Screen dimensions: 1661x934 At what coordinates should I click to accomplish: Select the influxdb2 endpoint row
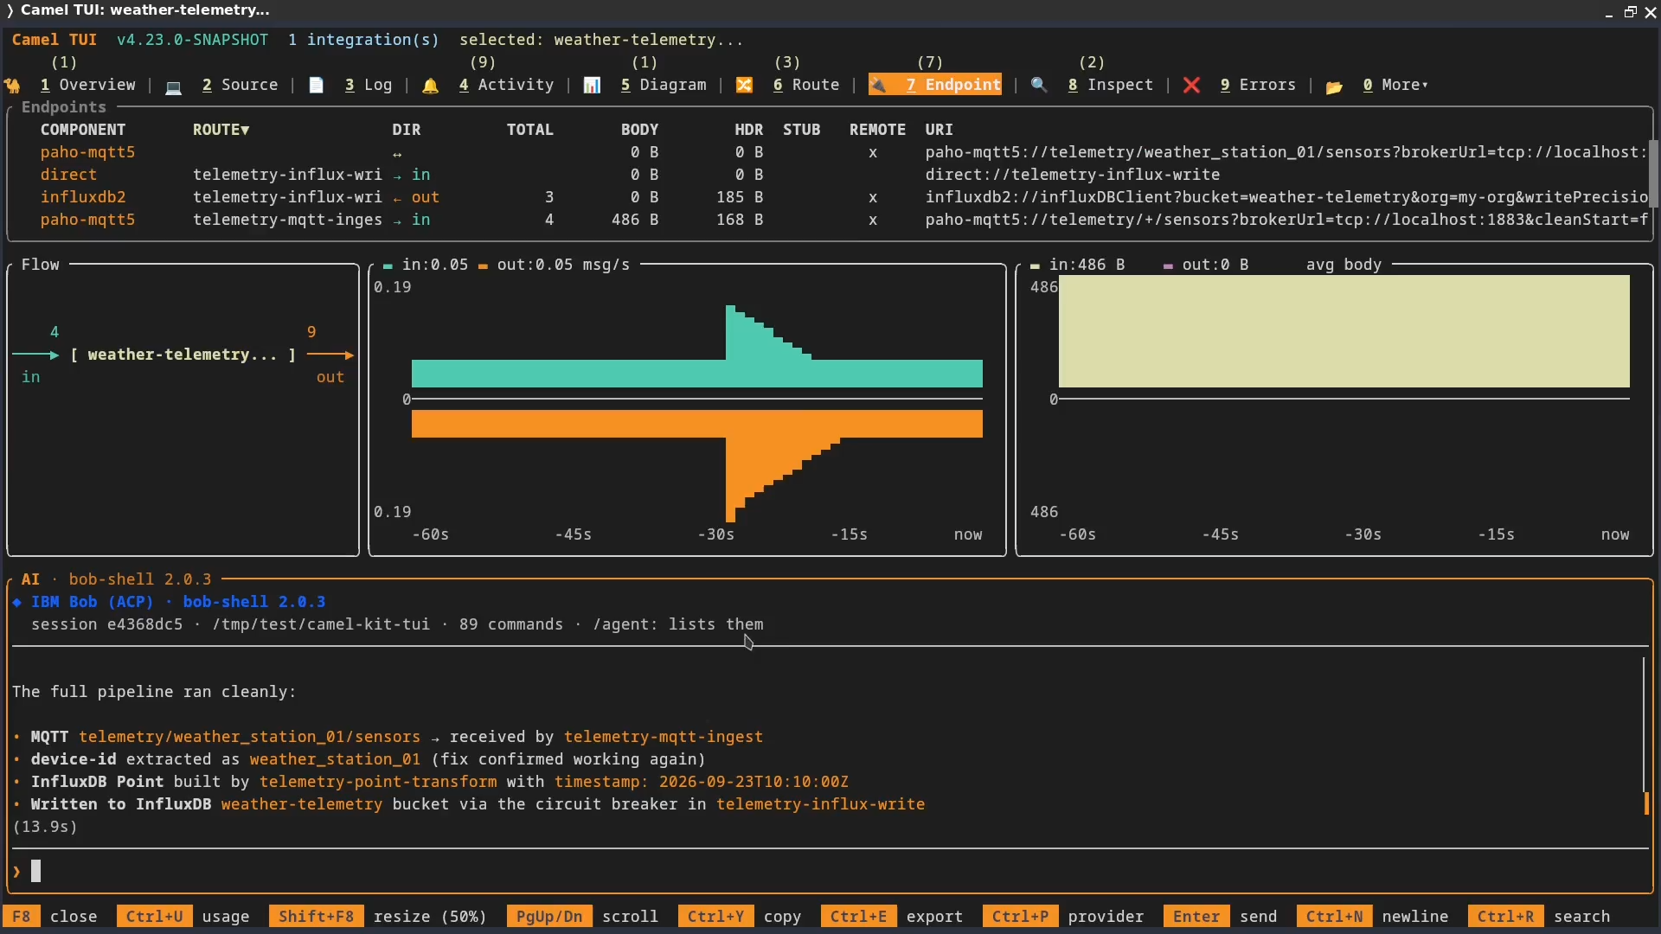[829, 197]
